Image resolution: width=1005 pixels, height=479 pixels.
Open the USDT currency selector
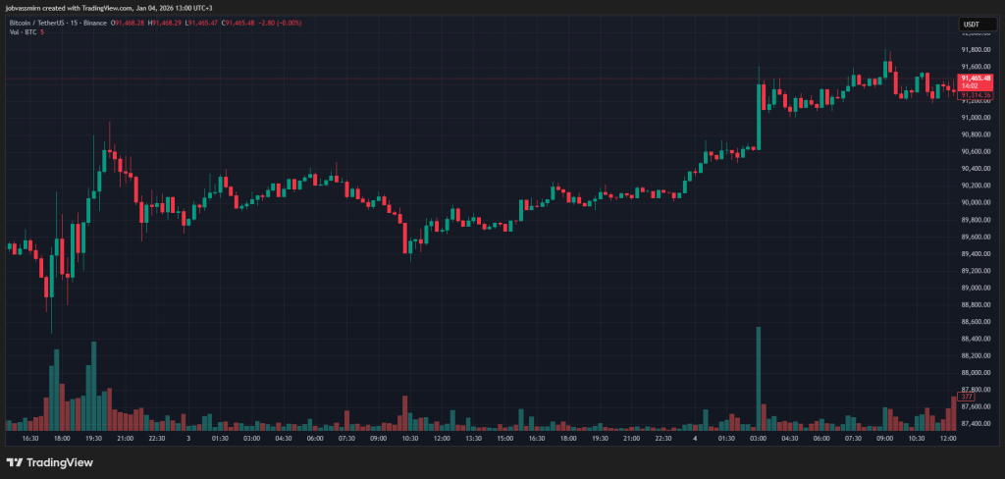click(970, 26)
